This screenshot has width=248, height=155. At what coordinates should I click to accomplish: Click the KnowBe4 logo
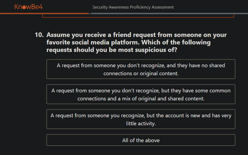point(28,7)
